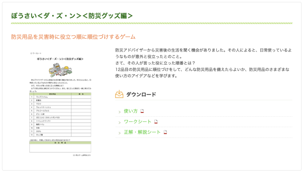Screen dimensions: 303x173
Task: Click the orange download tray icon
Action: pyautogui.click(x=119, y=94)
